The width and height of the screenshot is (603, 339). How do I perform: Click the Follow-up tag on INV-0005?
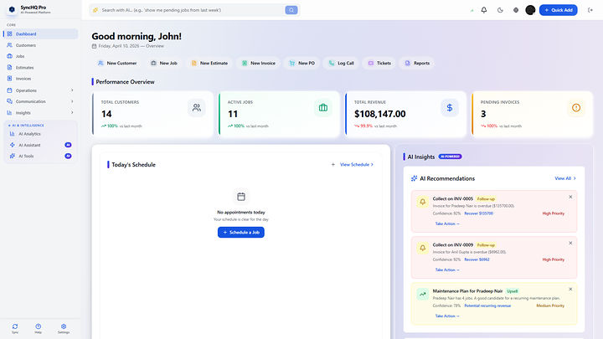[x=486, y=198]
